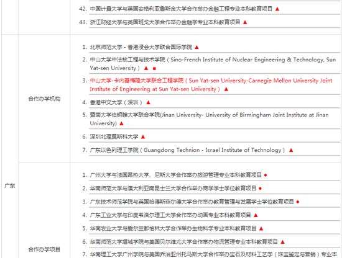Open Jinan University-Birmingham Joint Institute entry

tap(209, 119)
